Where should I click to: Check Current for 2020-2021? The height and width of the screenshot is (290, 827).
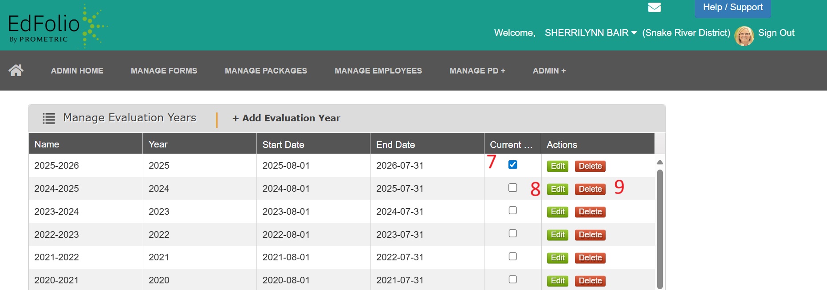click(512, 279)
